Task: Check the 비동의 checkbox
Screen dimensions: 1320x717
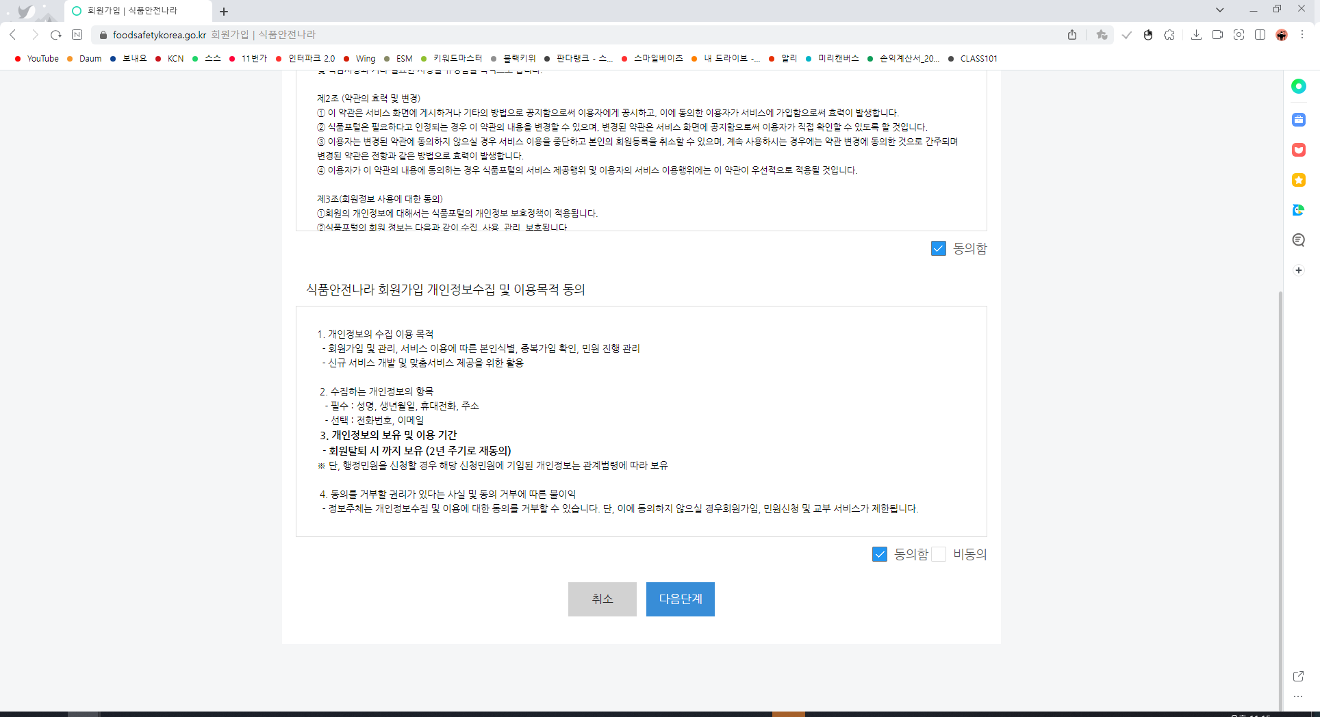Action: [939, 554]
